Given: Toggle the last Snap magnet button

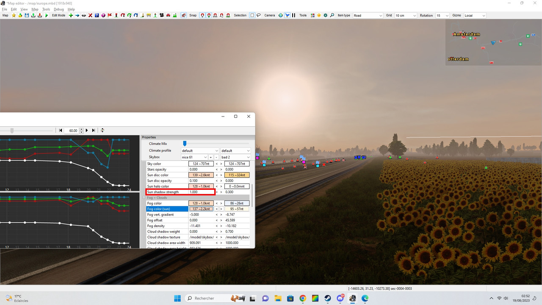Looking at the screenshot, I should tap(228, 15).
